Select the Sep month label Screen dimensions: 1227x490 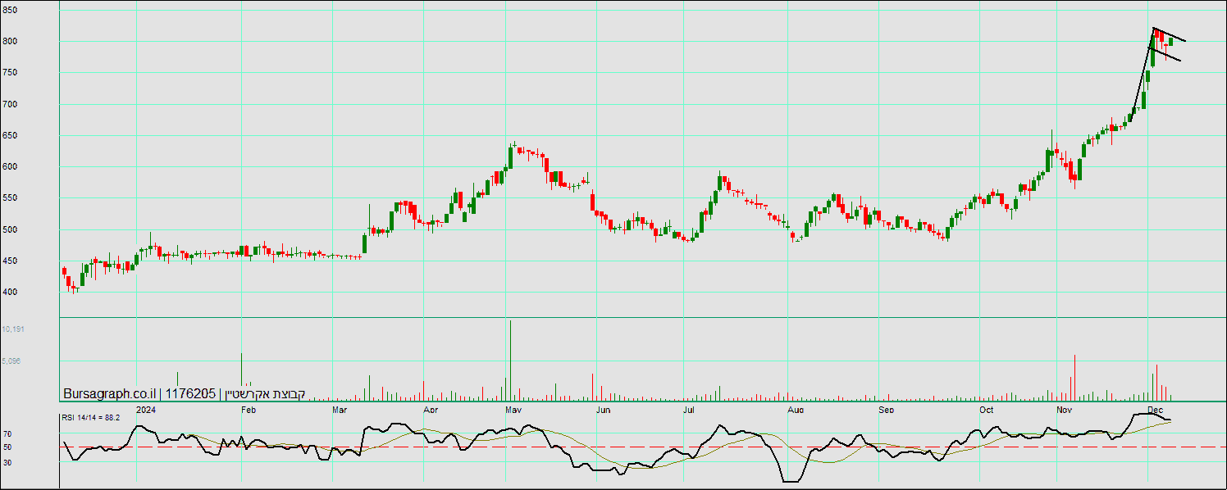886,409
